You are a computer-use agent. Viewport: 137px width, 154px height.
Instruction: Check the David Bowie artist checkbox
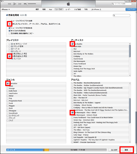click(72, 59)
